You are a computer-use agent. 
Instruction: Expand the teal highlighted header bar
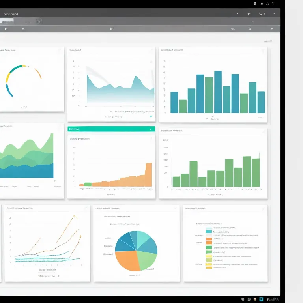click(x=110, y=129)
